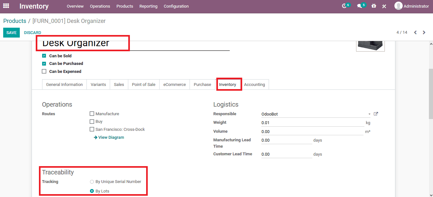Open the Overview menu
433x197 pixels.
75,6
